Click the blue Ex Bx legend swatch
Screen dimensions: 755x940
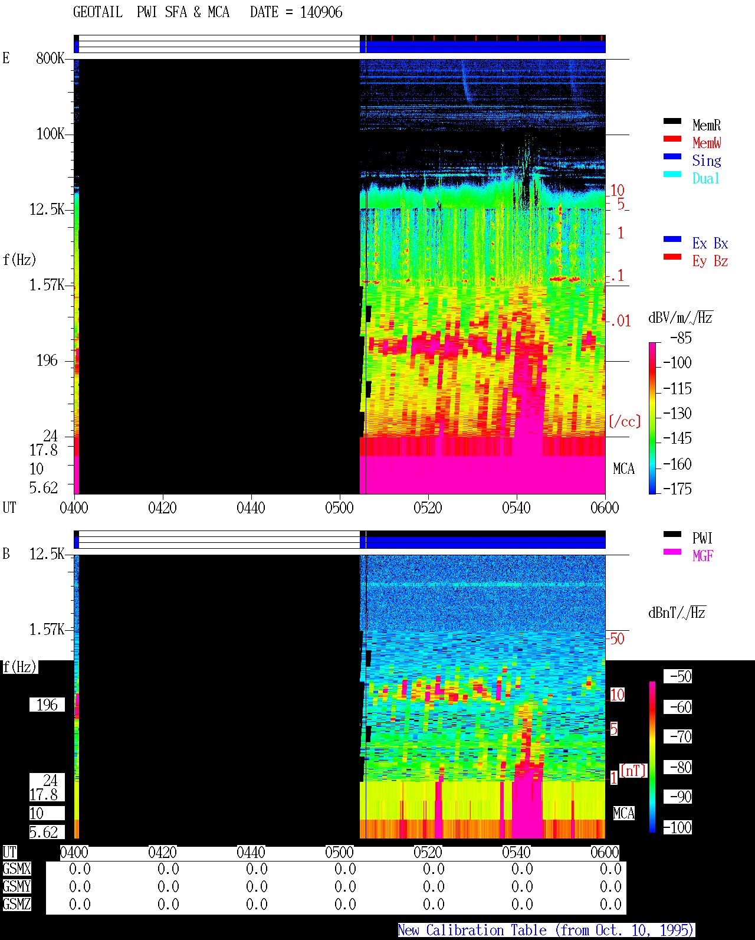click(x=672, y=239)
